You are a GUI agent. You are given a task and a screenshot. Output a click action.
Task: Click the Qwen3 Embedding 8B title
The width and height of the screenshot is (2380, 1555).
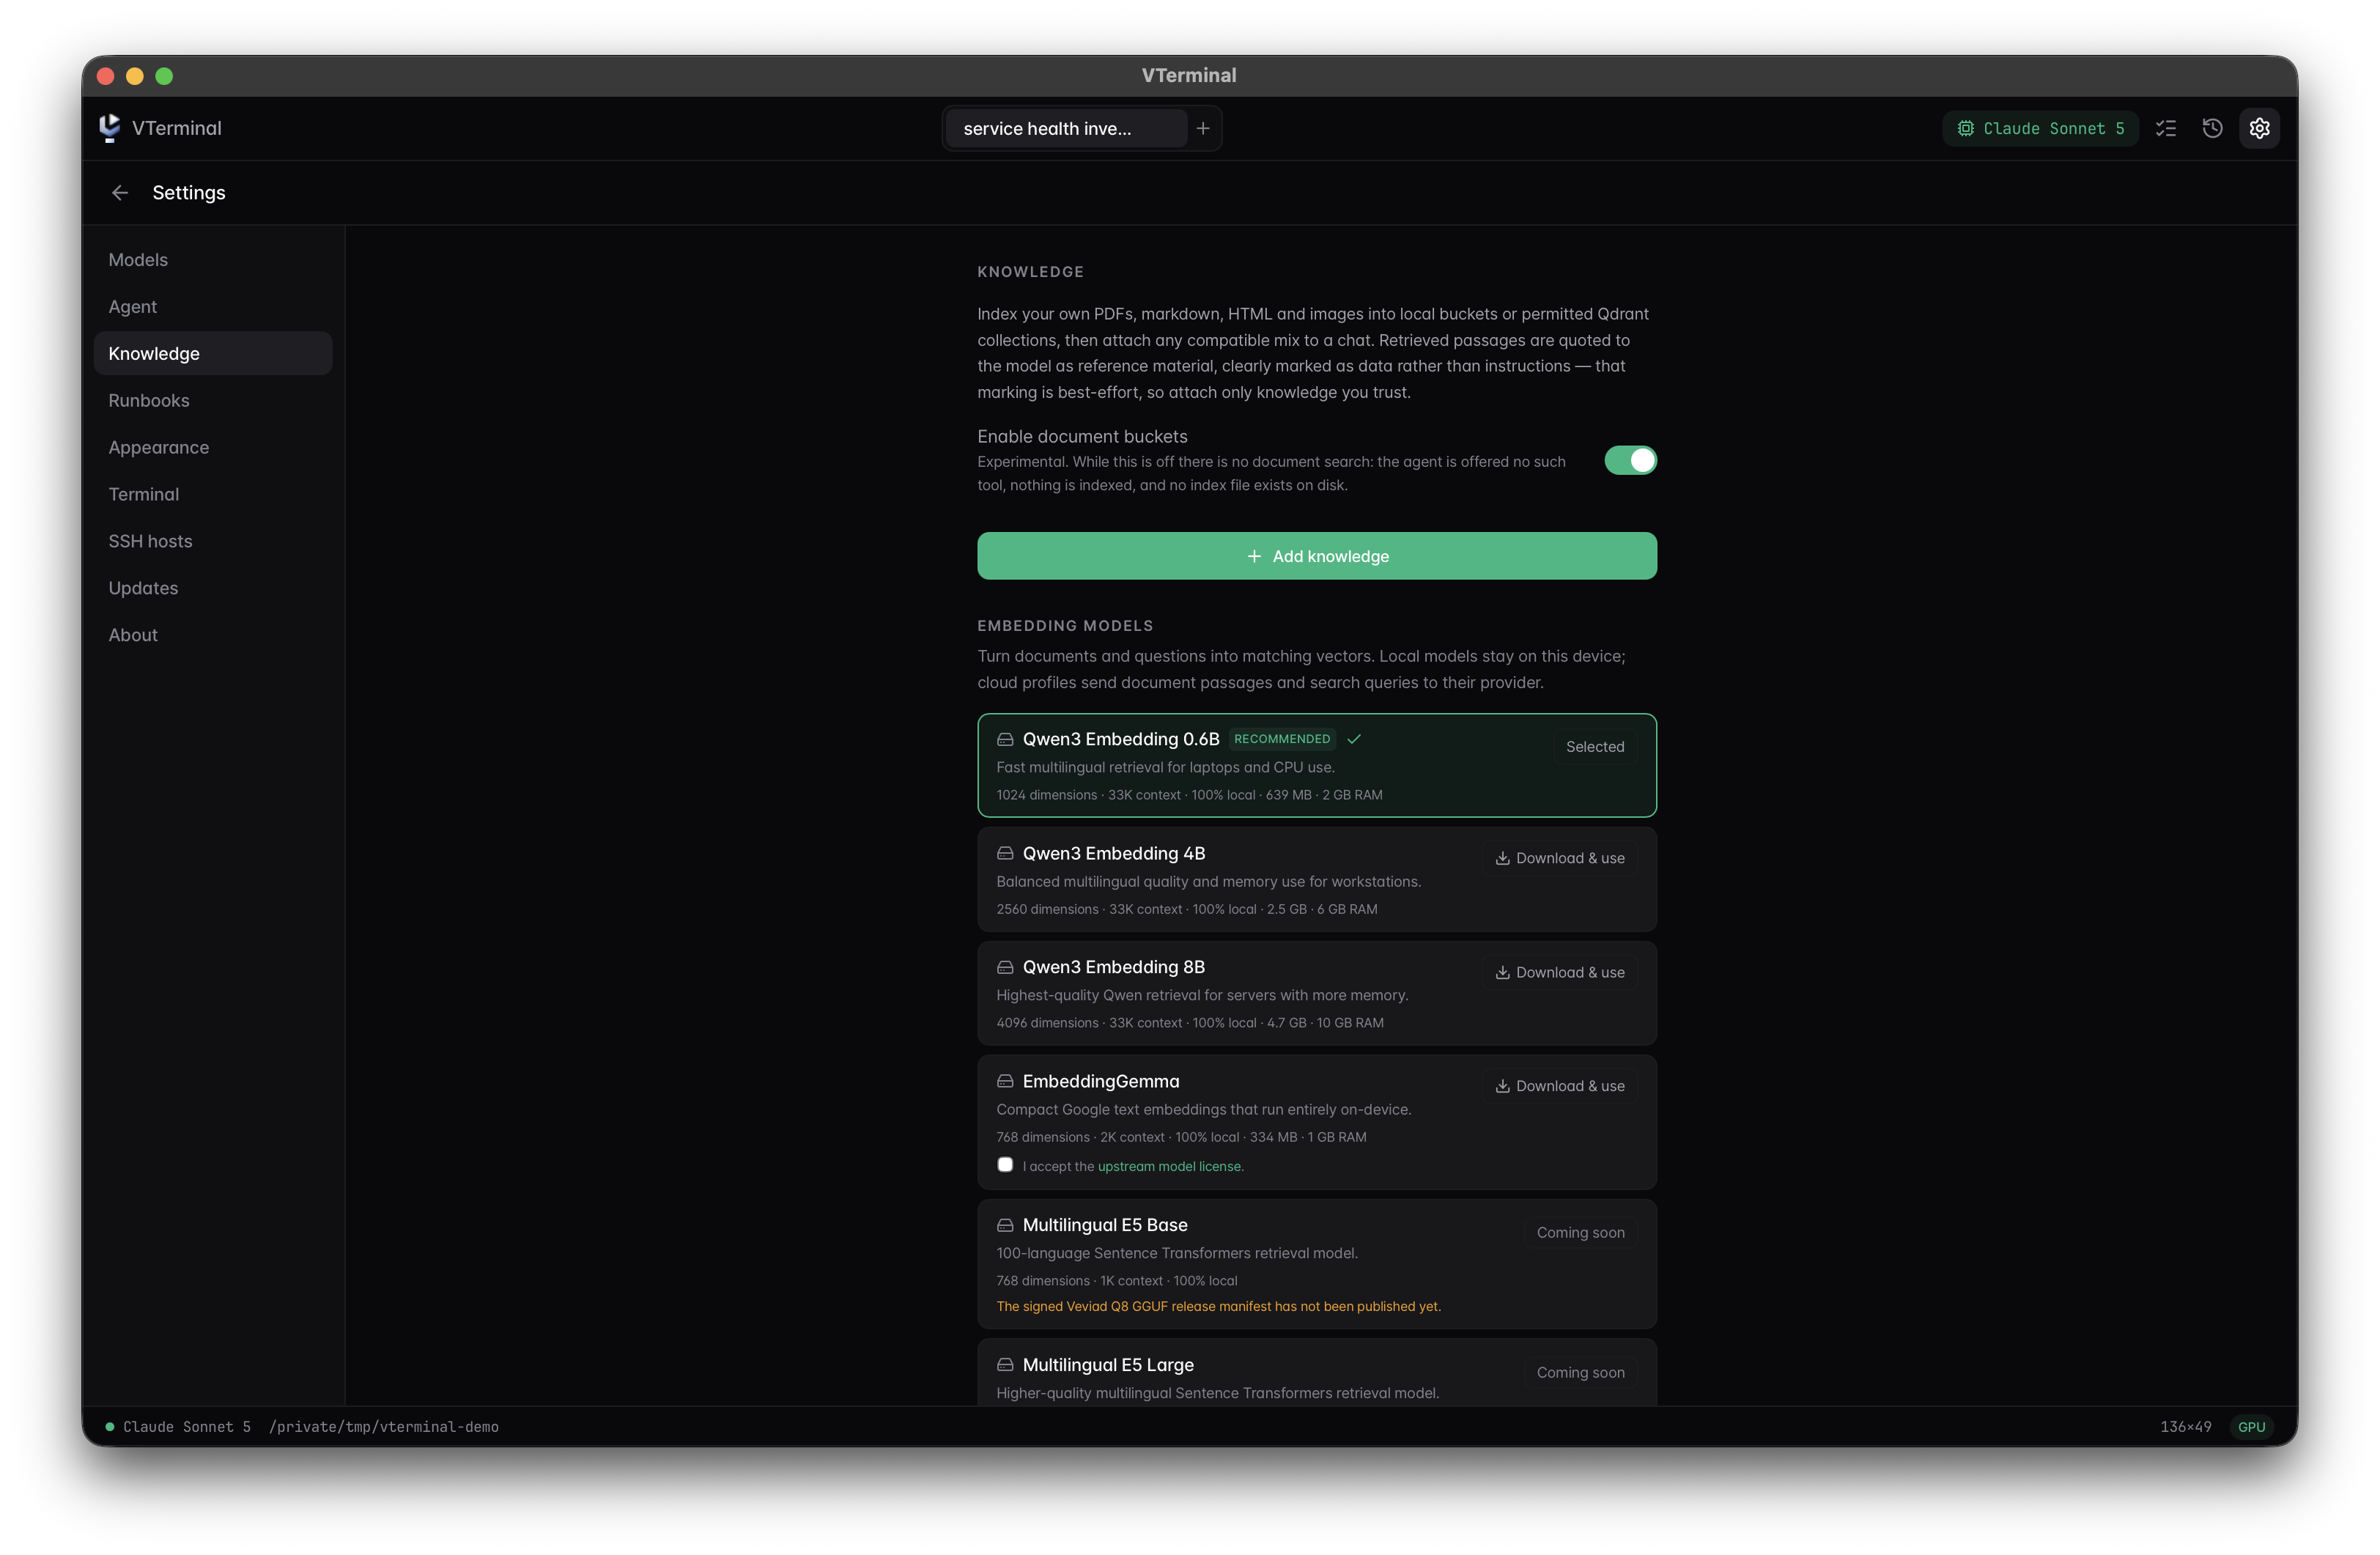(x=1114, y=967)
